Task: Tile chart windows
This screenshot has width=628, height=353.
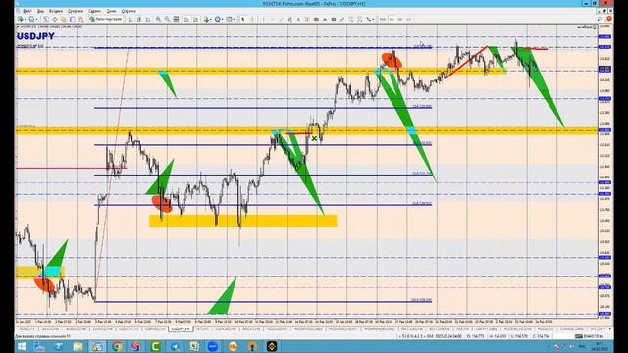Action: [x=176, y=19]
